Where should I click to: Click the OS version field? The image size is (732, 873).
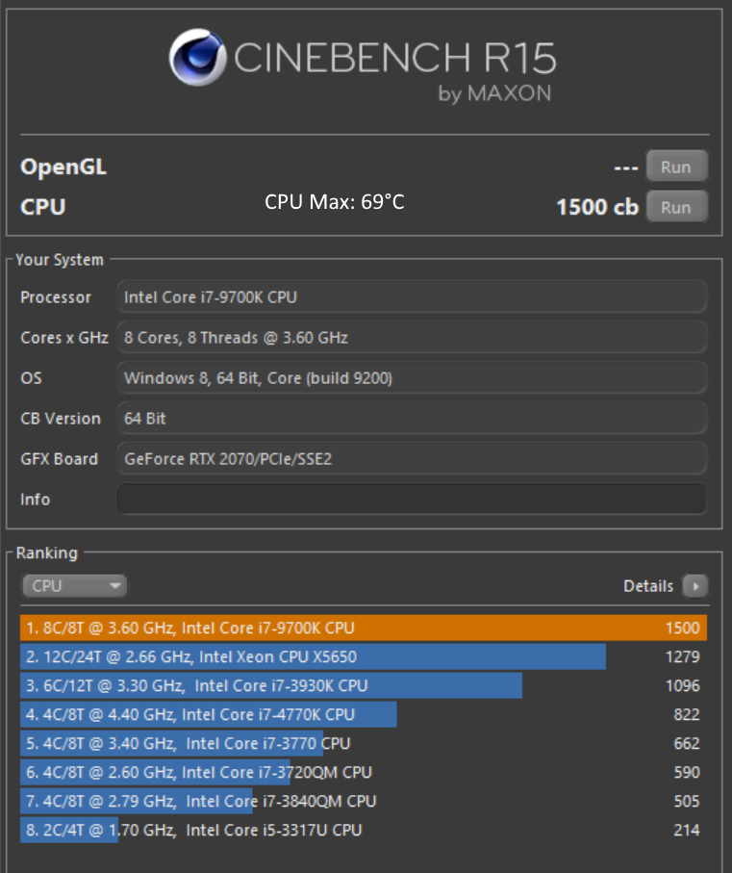[412, 378]
